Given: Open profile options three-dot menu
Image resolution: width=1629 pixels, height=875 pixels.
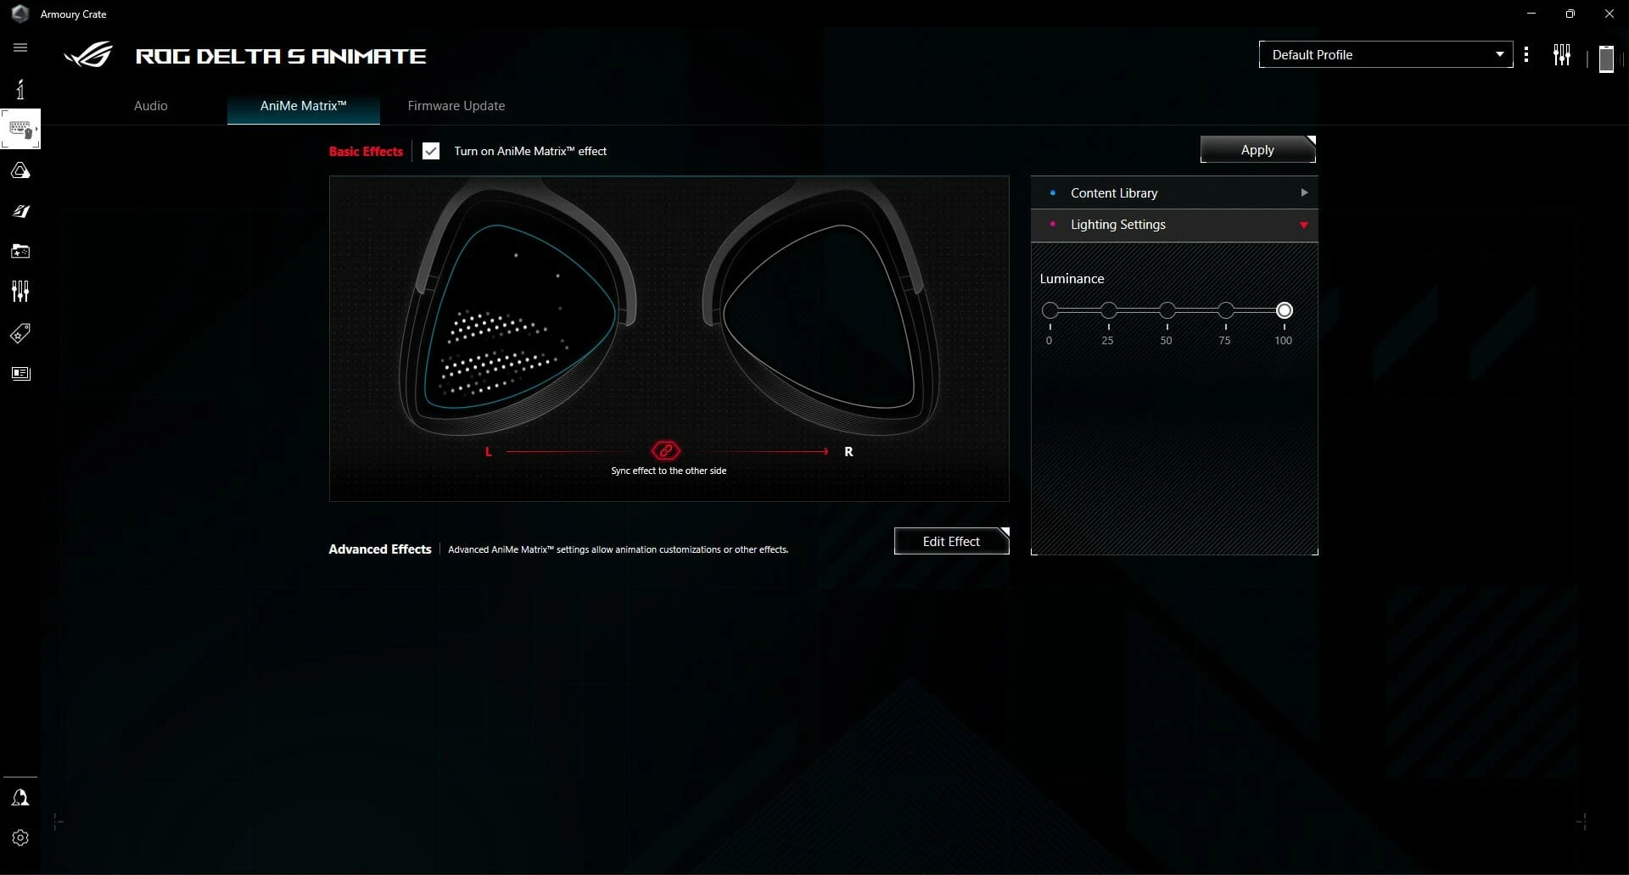Looking at the screenshot, I should [1526, 54].
